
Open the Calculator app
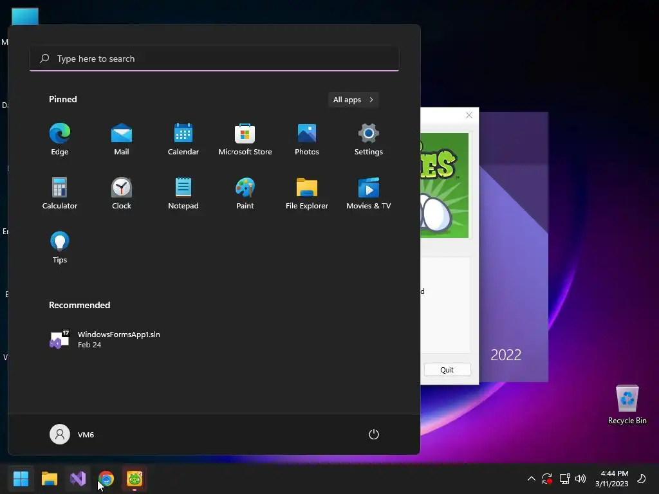[60, 193]
